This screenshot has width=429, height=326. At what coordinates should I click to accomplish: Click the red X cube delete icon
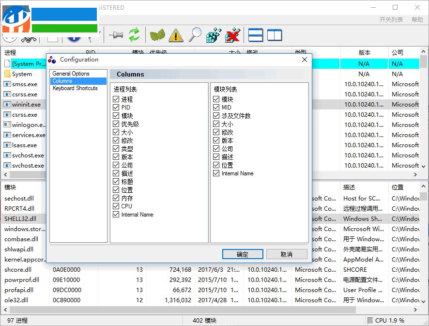(x=232, y=34)
